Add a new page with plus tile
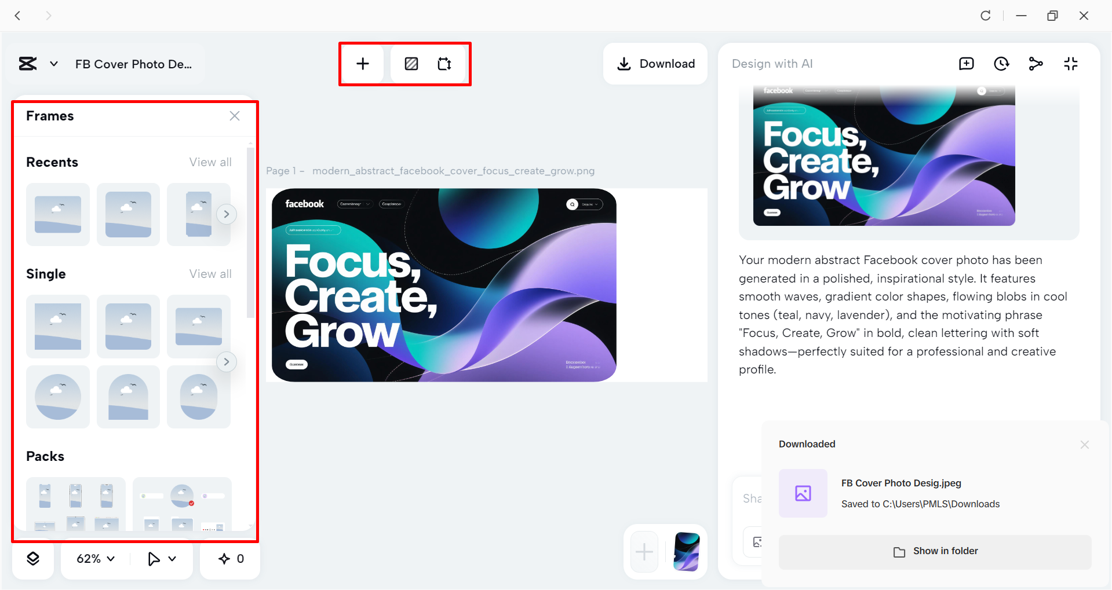1112x590 pixels. (644, 552)
